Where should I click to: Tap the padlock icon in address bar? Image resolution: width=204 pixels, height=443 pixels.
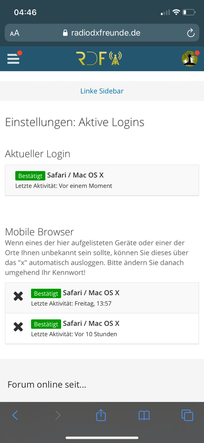[x=66, y=33]
